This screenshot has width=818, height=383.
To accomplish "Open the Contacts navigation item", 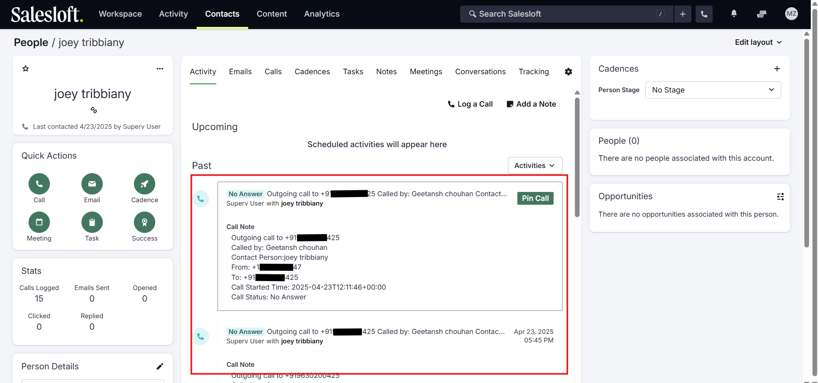I will (222, 14).
